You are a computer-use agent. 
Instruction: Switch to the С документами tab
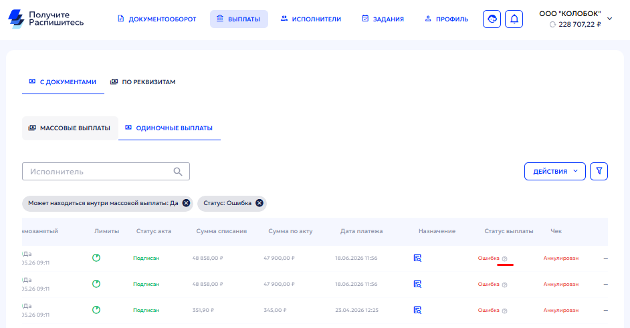coord(63,82)
